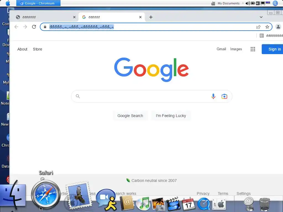Expand the tab search dropdown
283x212 pixels.
[261, 17]
